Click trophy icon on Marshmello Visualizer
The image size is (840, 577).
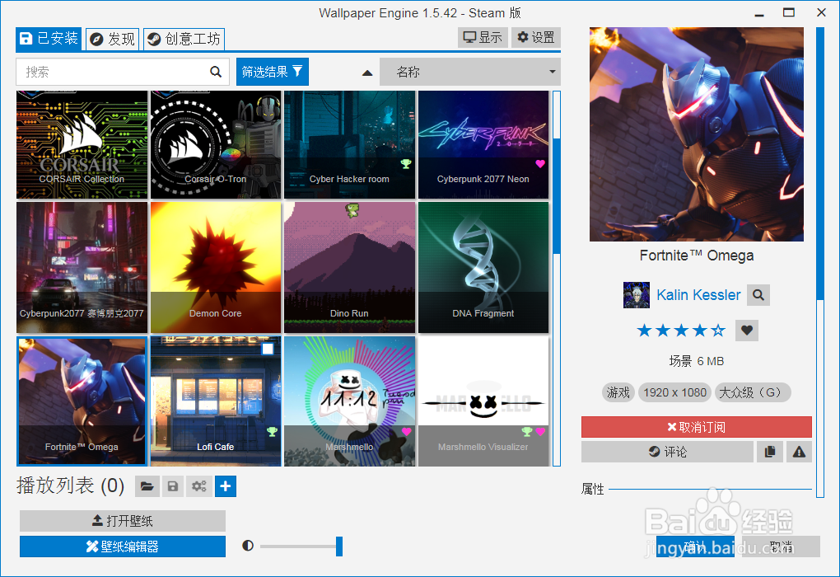(x=527, y=431)
